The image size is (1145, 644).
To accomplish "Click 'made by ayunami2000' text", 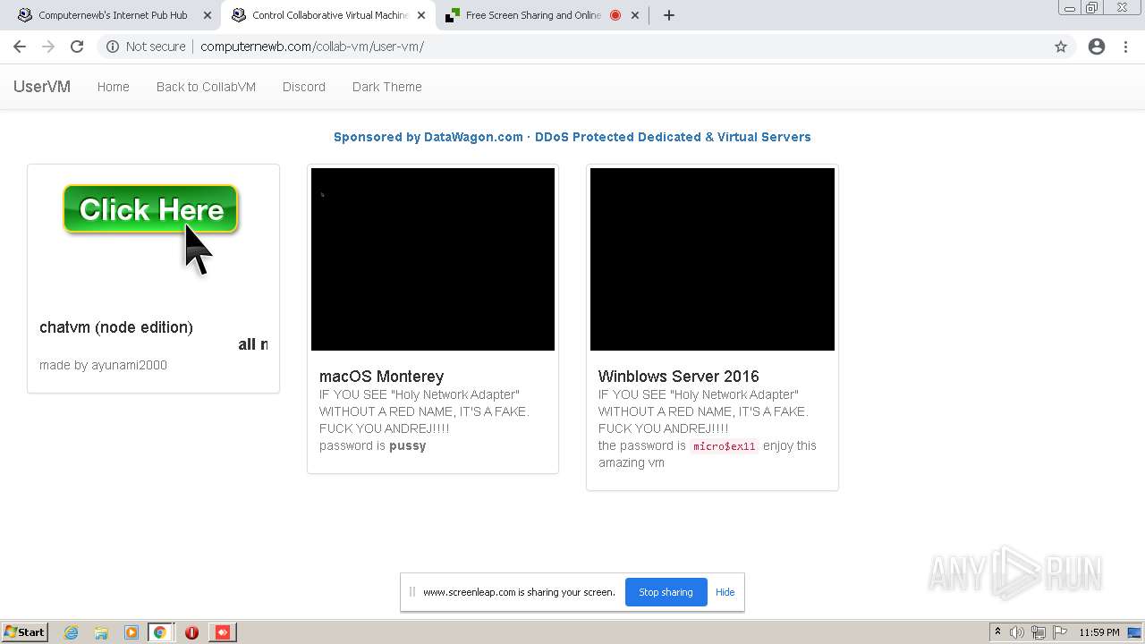I will click(103, 365).
